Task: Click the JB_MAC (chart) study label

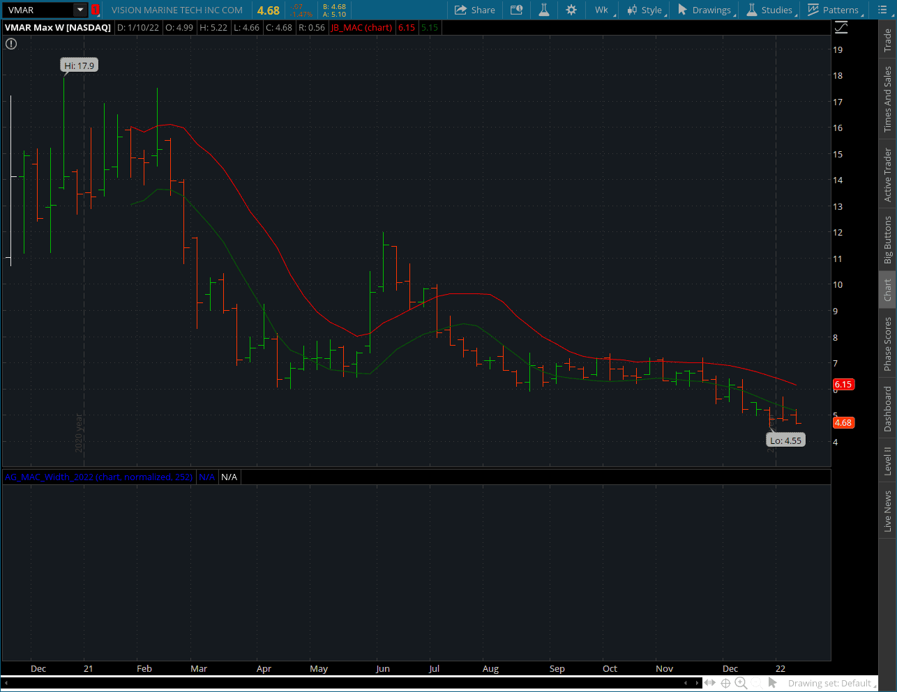Action: tap(361, 27)
